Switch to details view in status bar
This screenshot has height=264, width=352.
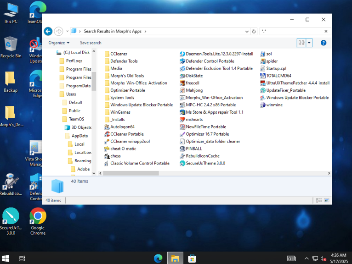319,200
